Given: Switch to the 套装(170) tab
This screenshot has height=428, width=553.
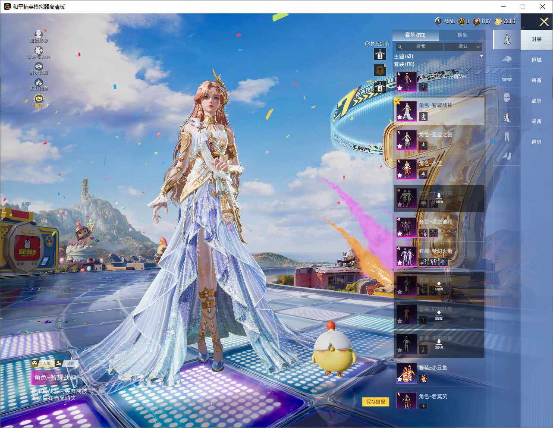Looking at the screenshot, I should pyautogui.click(x=415, y=35).
